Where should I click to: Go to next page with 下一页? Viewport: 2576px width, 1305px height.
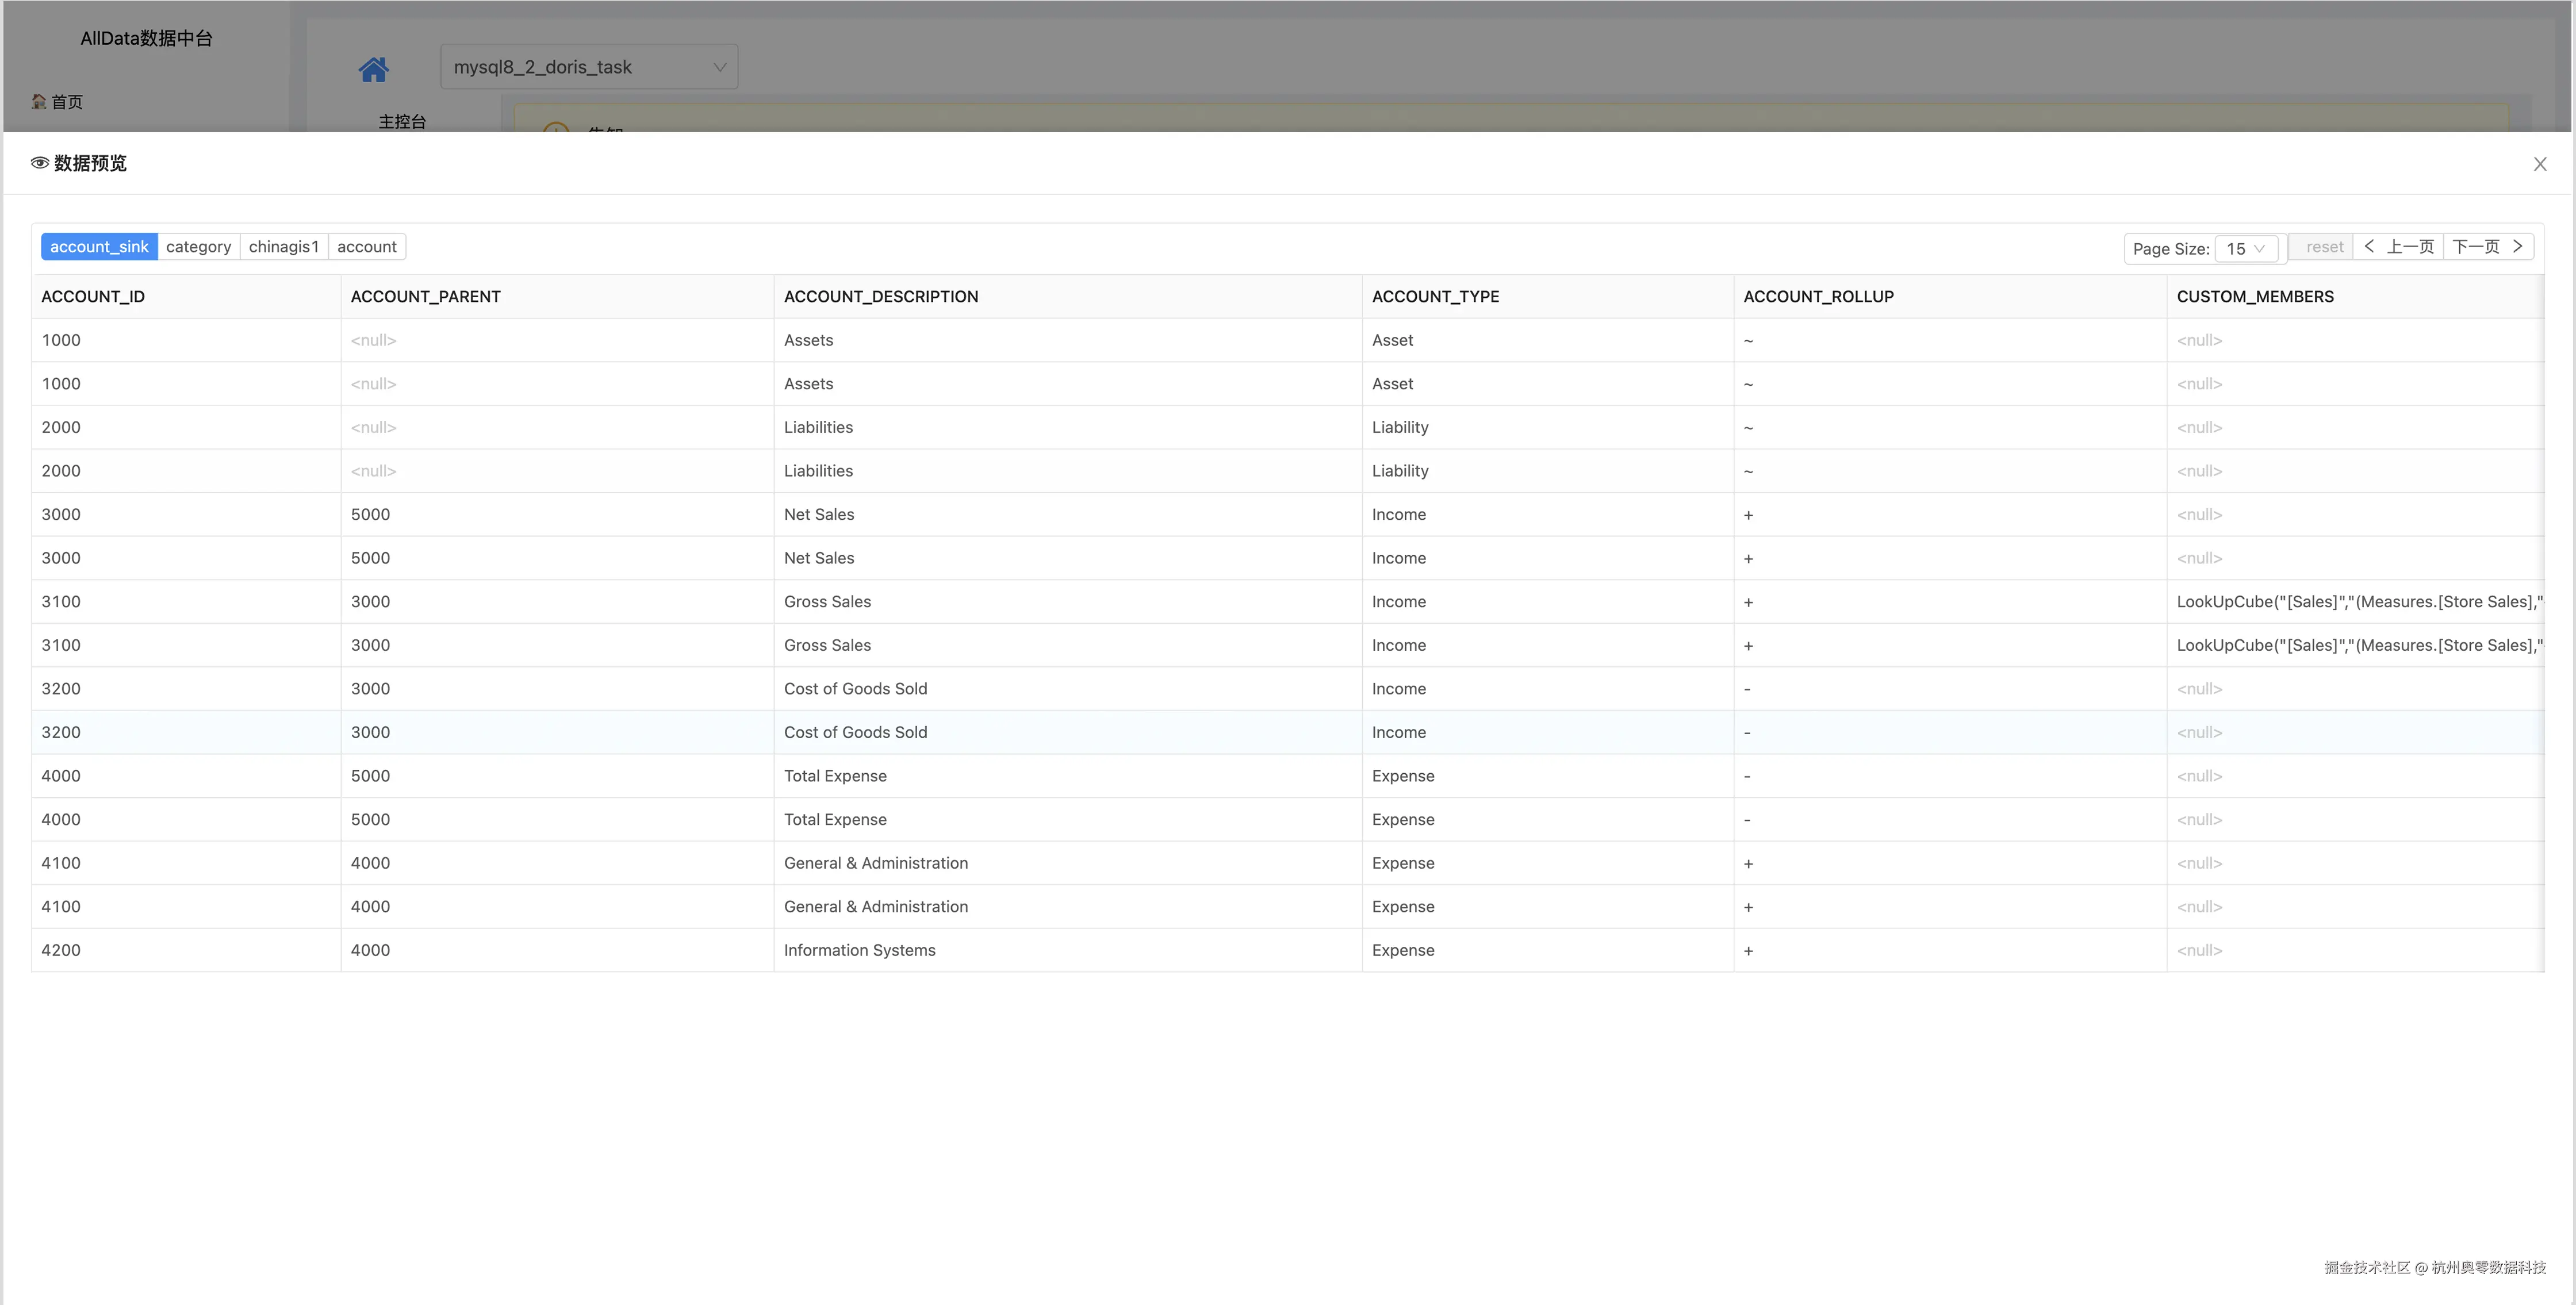point(2476,247)
